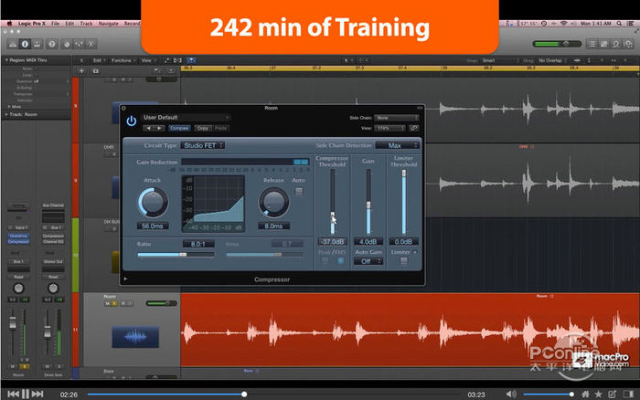Click the Channel EQ slot on Drum Sub
The height and width of the screenshot is (400, 640).
tap(53, 241)
